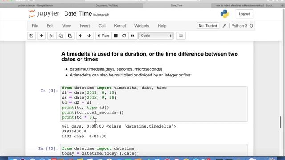285x160 pixels.
Task: Cut selected cells with scissors icon
Action: (x=52, y=36)
